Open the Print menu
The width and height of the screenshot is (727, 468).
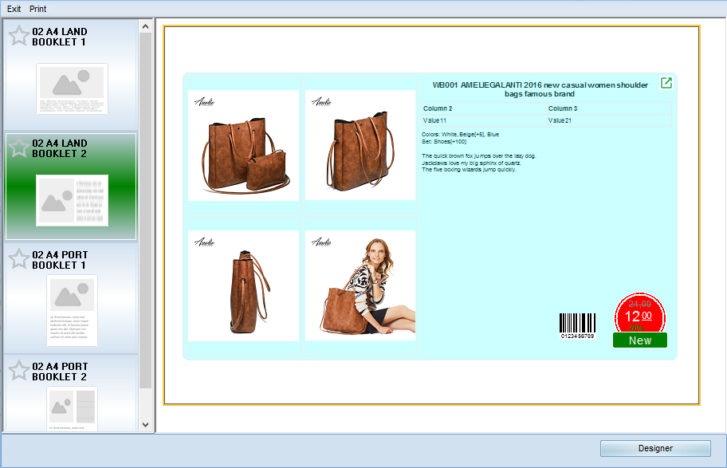(x=38, y=9)
